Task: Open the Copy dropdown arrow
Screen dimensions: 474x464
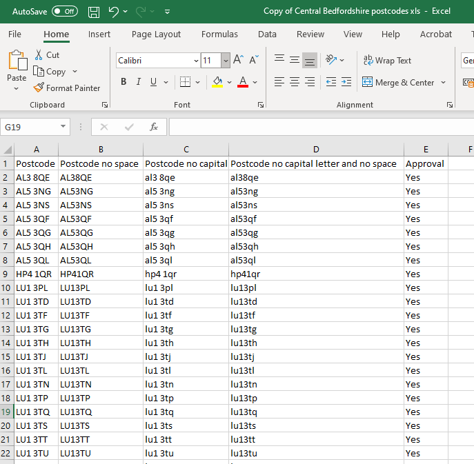Action: [x=75, y=72]
